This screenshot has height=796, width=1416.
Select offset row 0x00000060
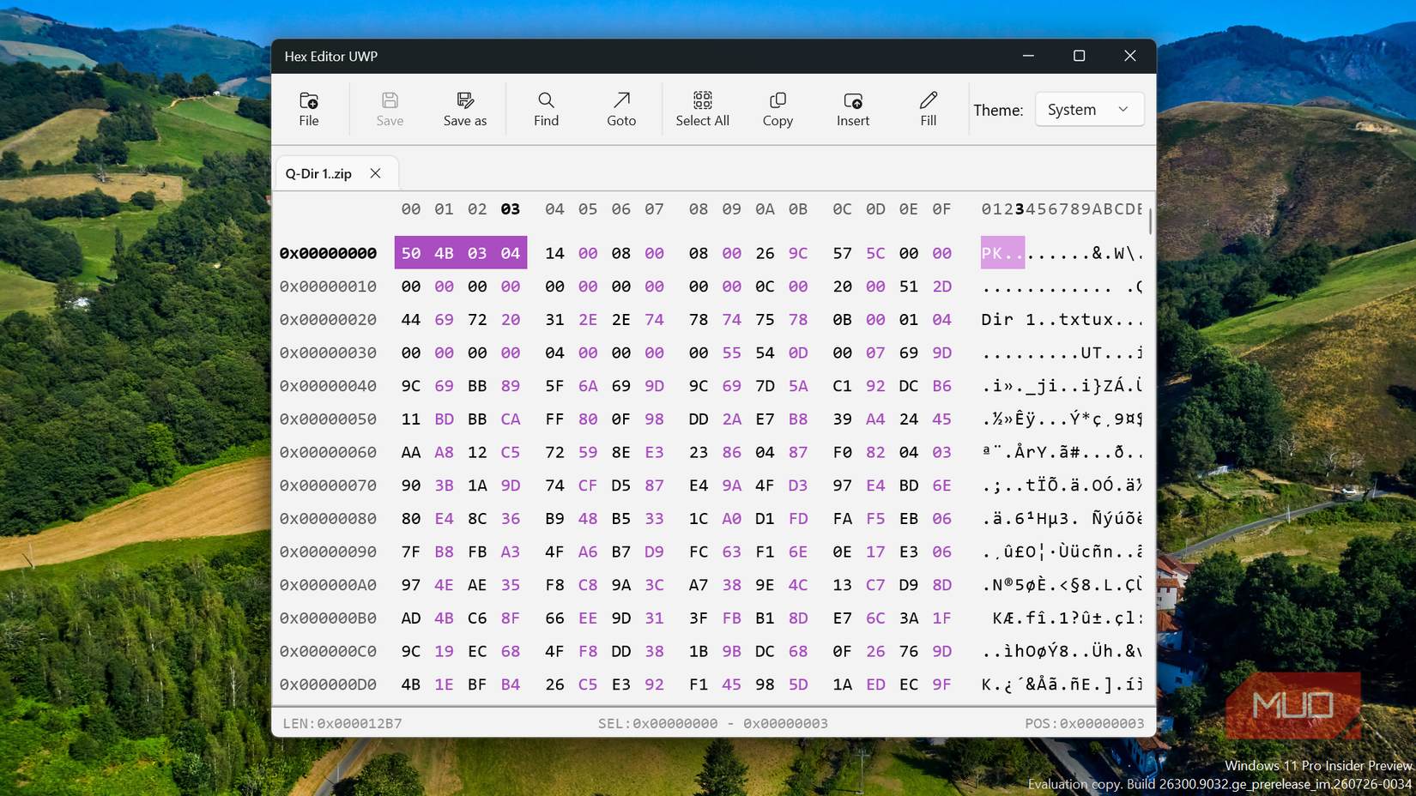[328, 452]
